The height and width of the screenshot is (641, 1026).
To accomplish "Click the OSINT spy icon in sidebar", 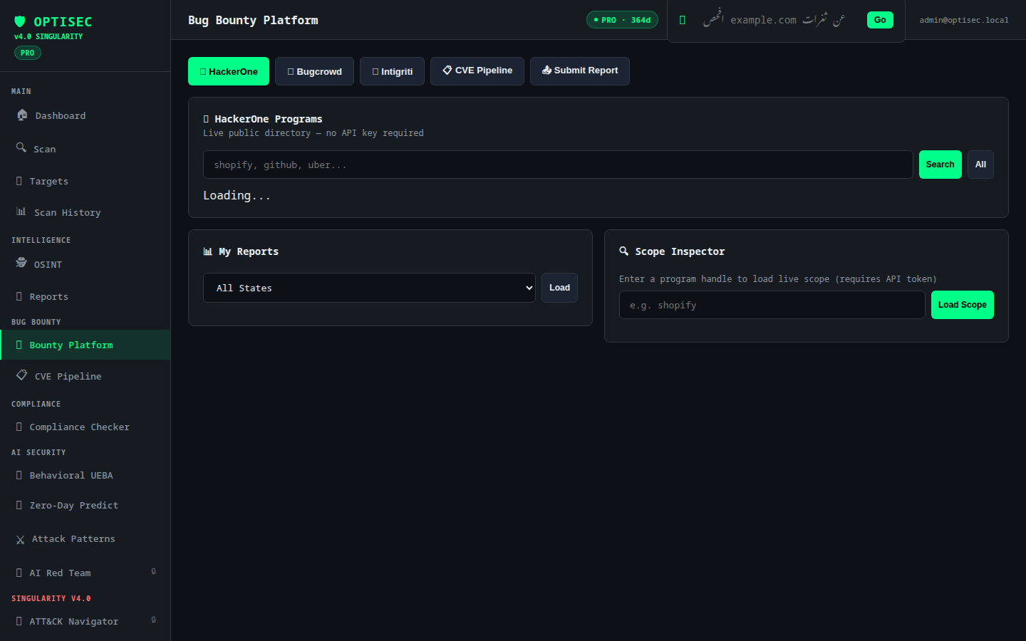I will tap(21, 263).
